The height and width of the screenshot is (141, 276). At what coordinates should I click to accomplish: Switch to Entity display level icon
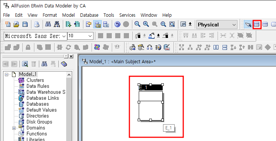point(88,24)
